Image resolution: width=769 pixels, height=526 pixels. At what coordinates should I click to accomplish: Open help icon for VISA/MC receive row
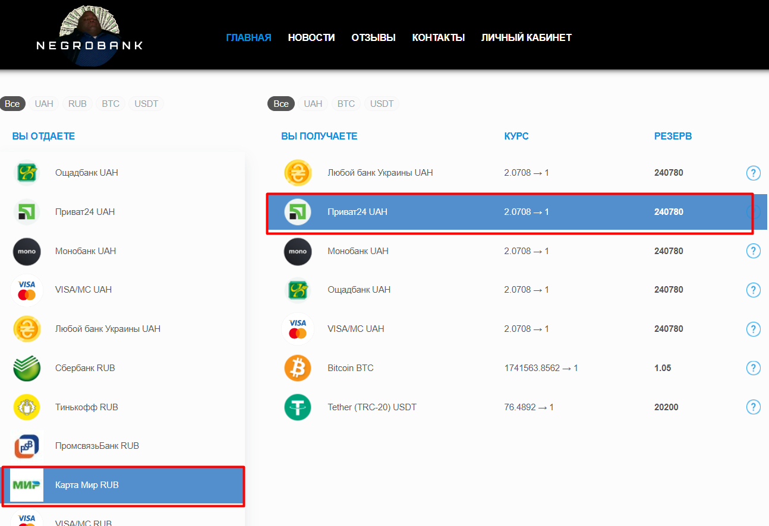click(x=753, y=329)
